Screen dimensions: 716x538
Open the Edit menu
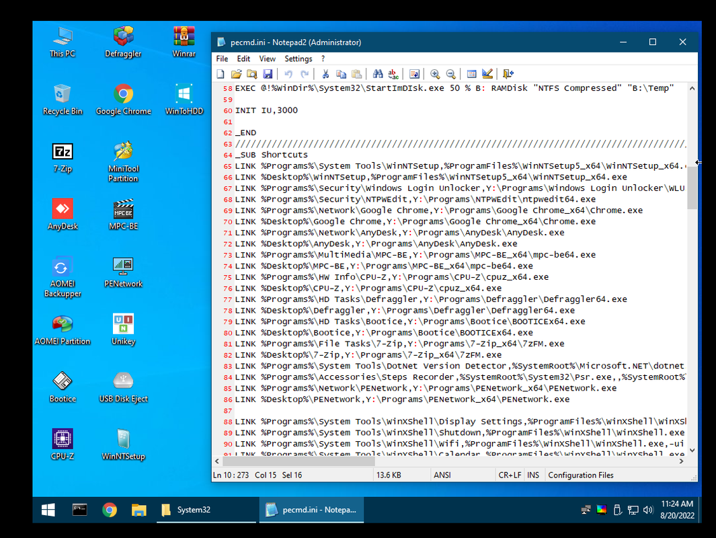[x=243, y=59]
